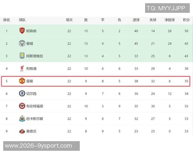Sort by the 积分 column header
The height and width of the screenshot is (154, 193).
(186, 20)
